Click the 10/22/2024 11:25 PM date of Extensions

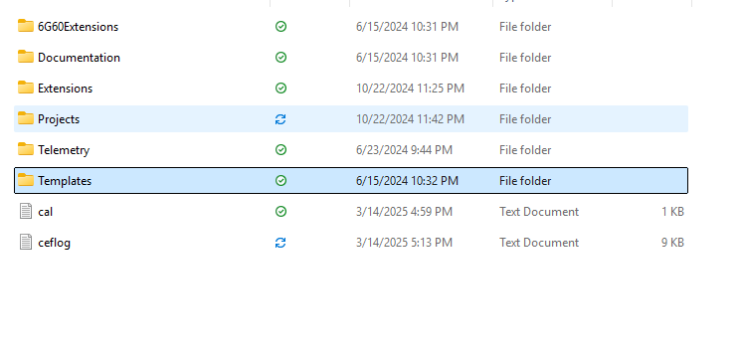pyautogui.click(x=410, y=89)
